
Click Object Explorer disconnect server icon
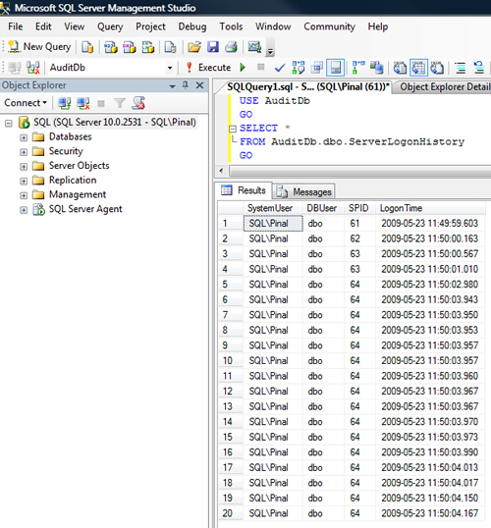click(82, 103)
